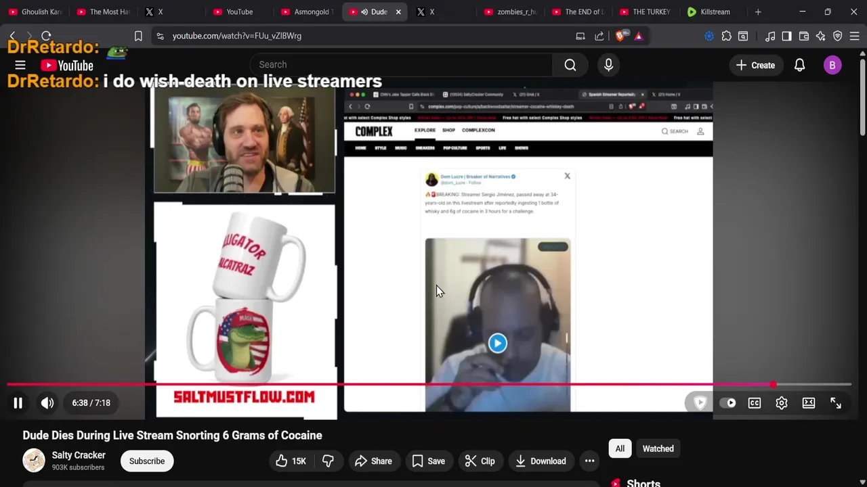Open the account avatar labeled B

832,65
